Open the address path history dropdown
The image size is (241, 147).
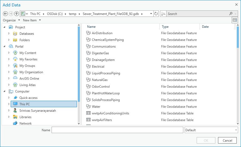151,14
